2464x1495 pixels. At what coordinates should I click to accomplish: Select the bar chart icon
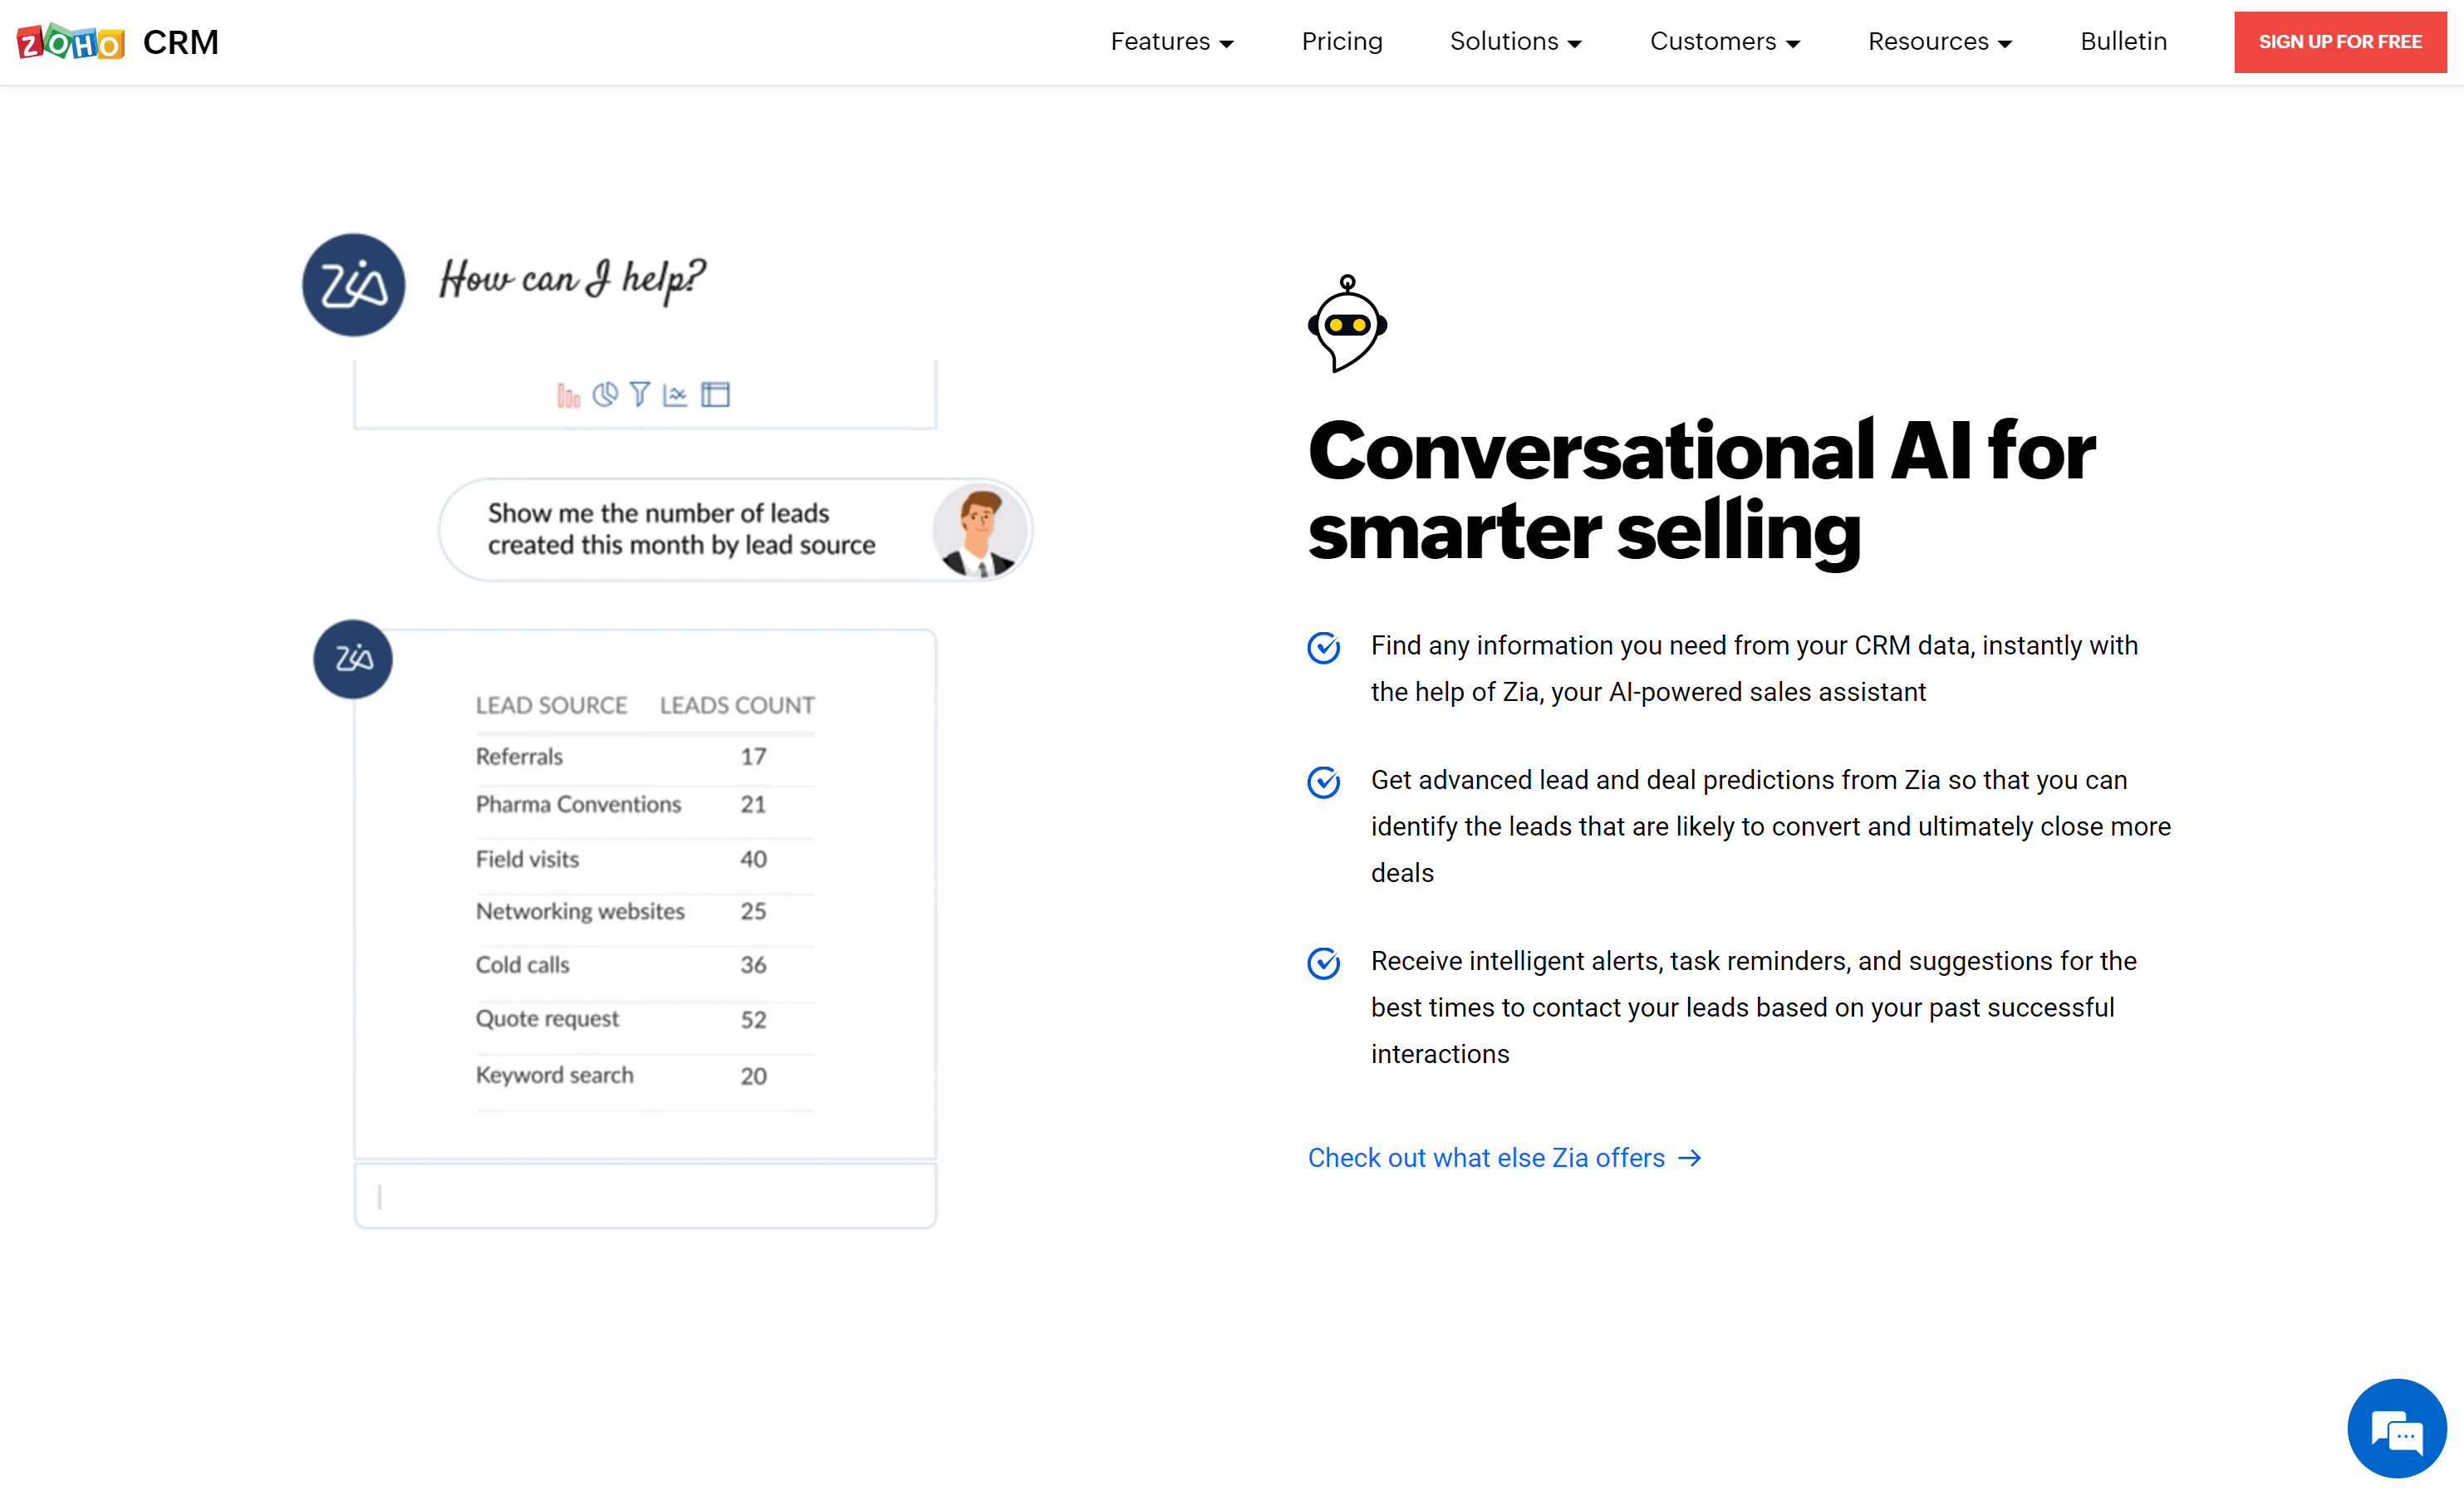[568, 395]
